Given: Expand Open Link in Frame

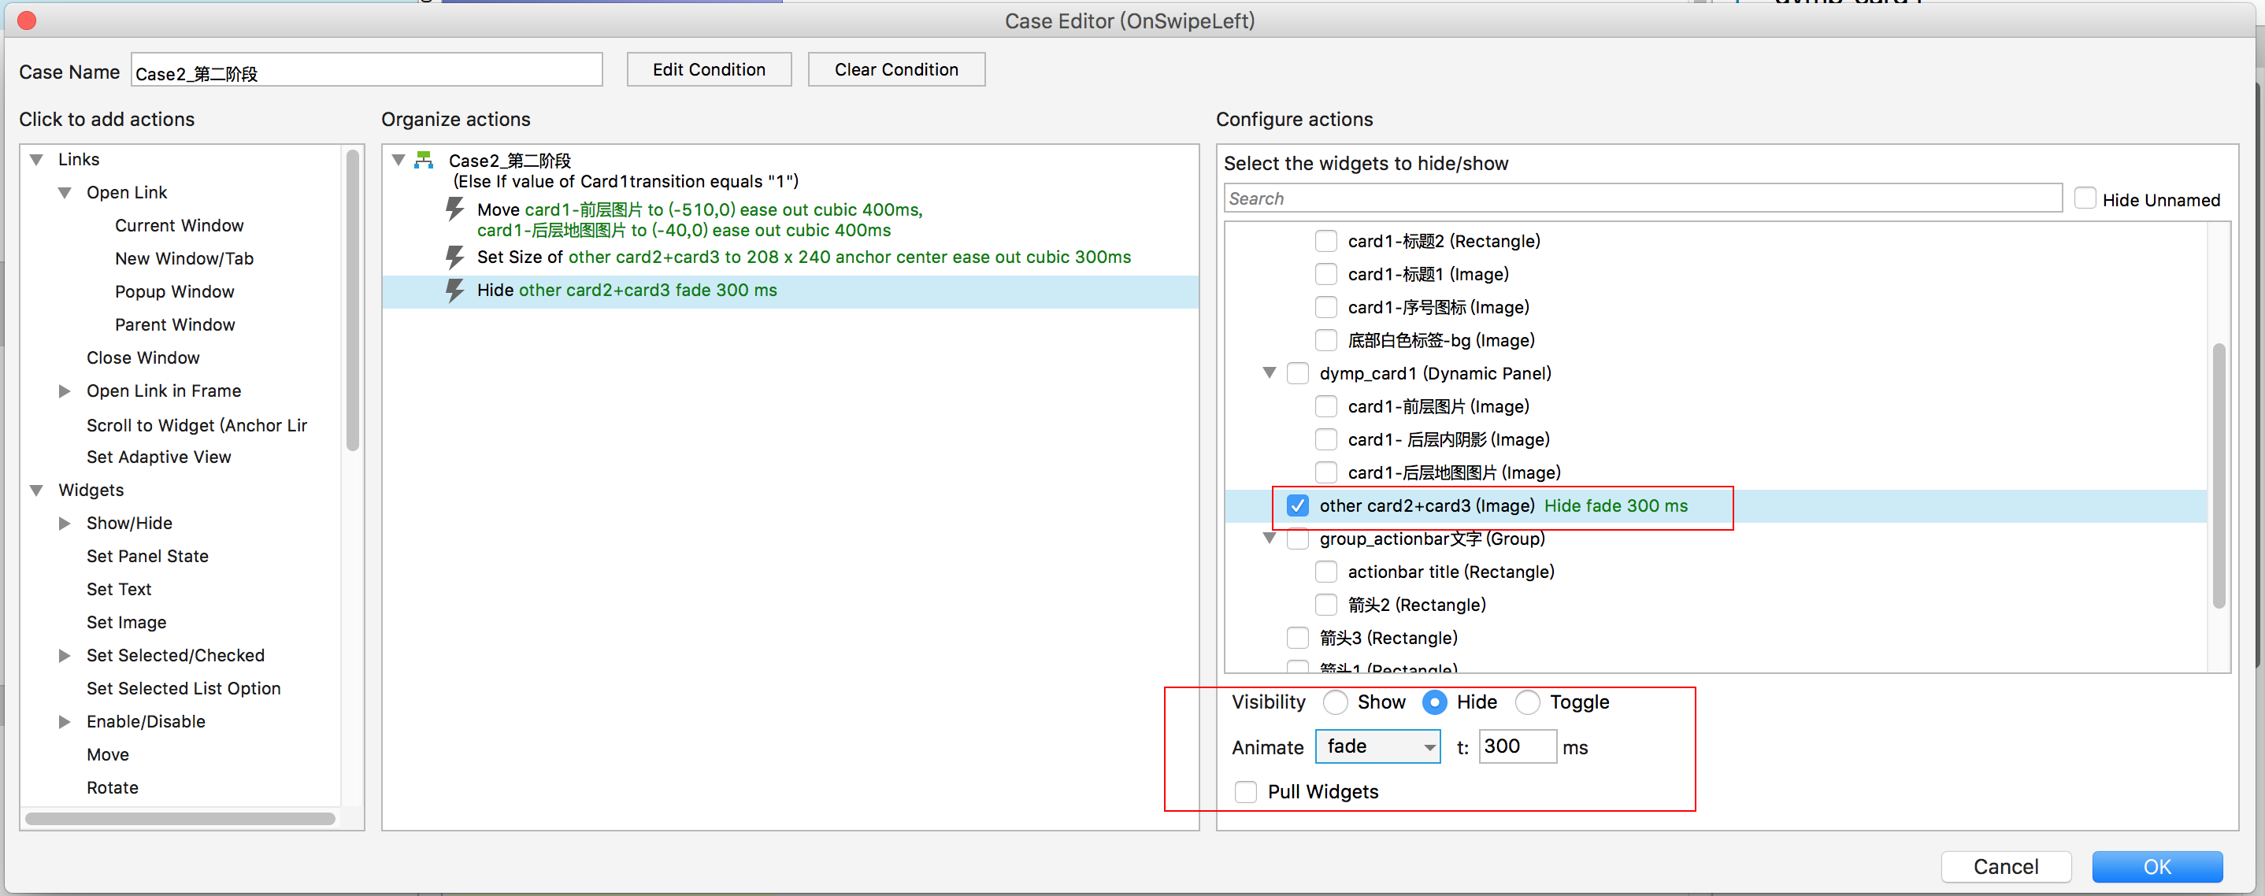Looking at the screenshot, I should (65, 391).
